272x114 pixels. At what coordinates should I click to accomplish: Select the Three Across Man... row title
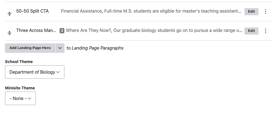pyautogui.click(x=36, y=30)
